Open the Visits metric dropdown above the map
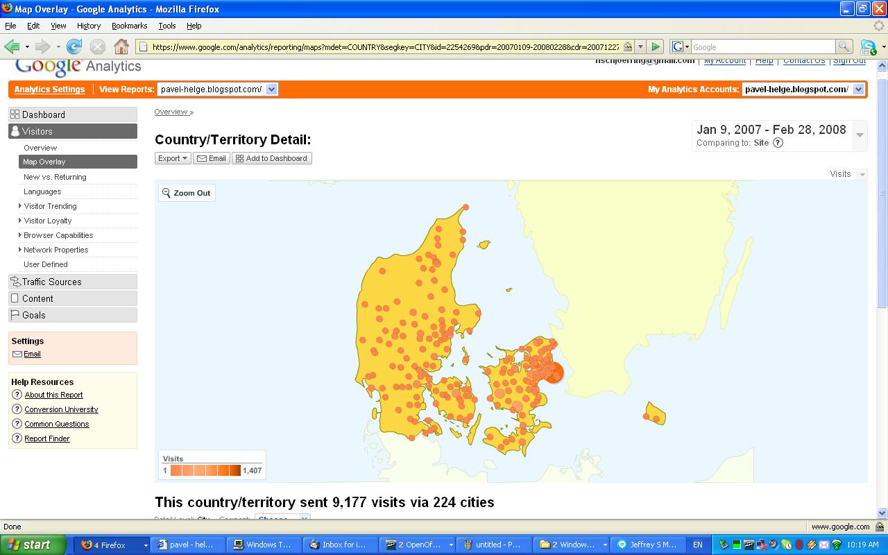 point(862,174)
